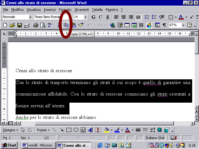Insert Clip Art from drawing toolbar
This screenshot has width=199, height=149.
point(97,130)
